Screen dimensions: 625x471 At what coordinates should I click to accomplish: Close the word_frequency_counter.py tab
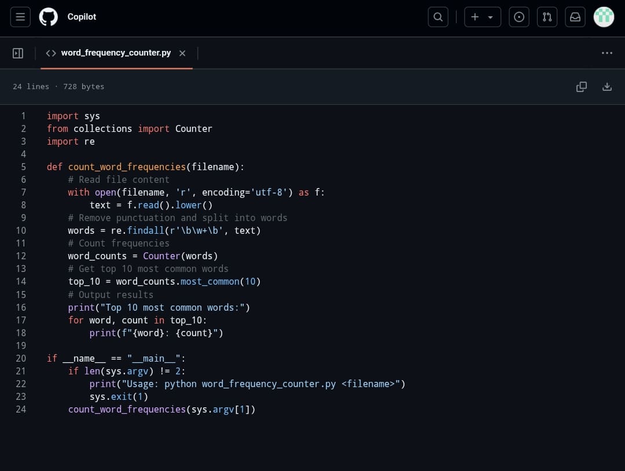[x=182, y=53]
